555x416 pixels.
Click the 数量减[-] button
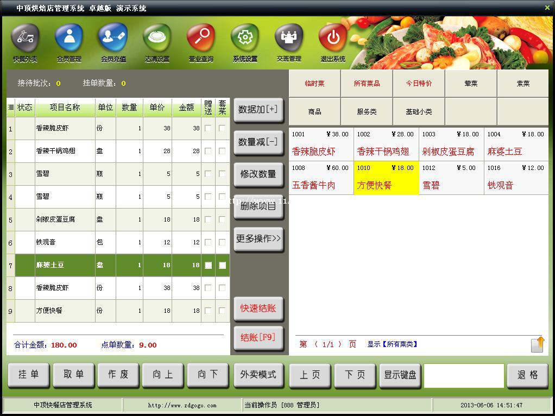(x=258, y=142)
